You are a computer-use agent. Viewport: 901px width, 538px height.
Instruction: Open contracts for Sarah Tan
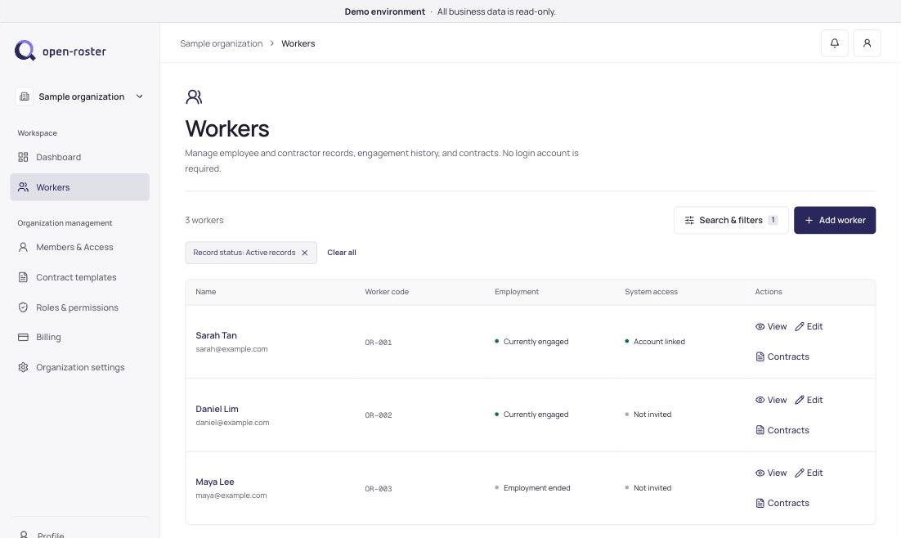(782, 356)
